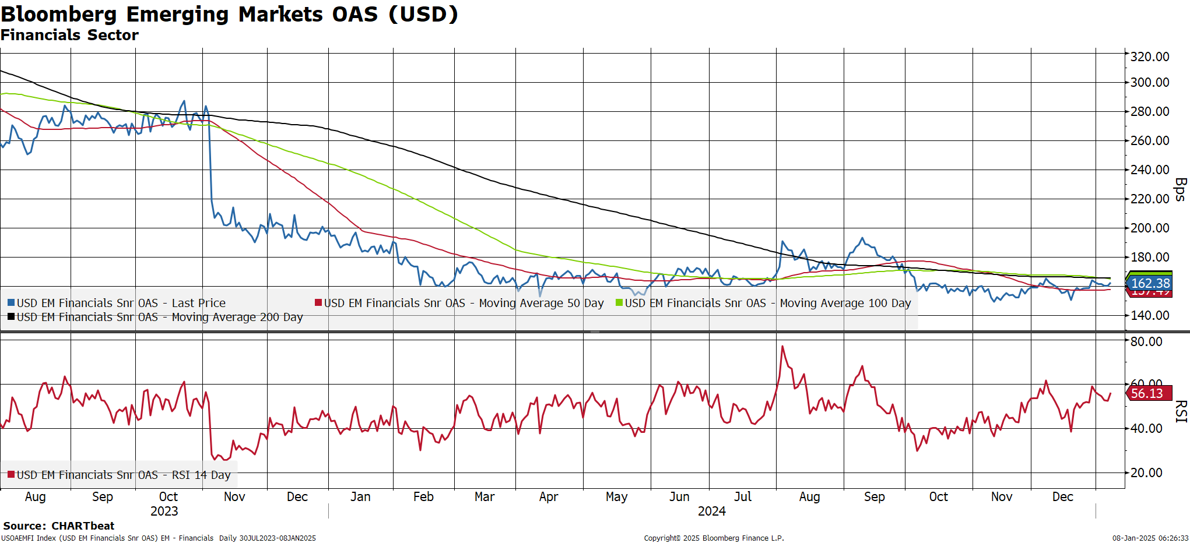Click the '08-Jan-2025 06:26:33' timestamp
1190x543 pixels.
coord(1150,538)
